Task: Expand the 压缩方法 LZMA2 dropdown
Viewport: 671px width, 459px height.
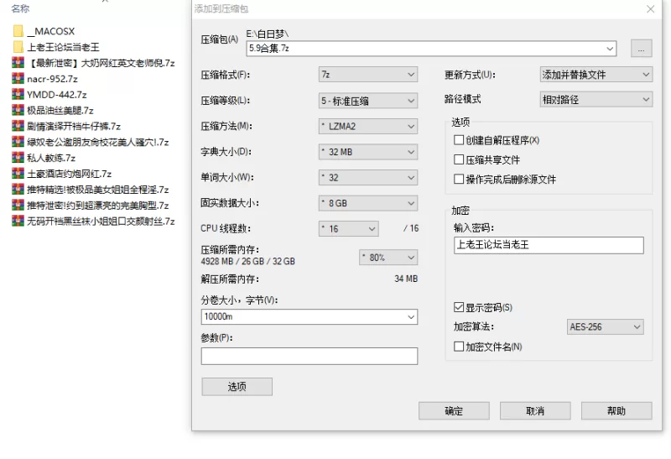Action: click(368, 127)
